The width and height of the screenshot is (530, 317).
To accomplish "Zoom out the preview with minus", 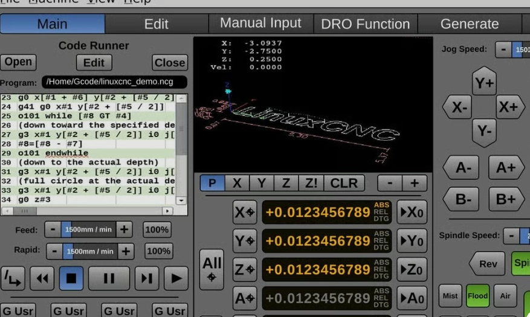I will pyautogui.click(x=390, y=183).
